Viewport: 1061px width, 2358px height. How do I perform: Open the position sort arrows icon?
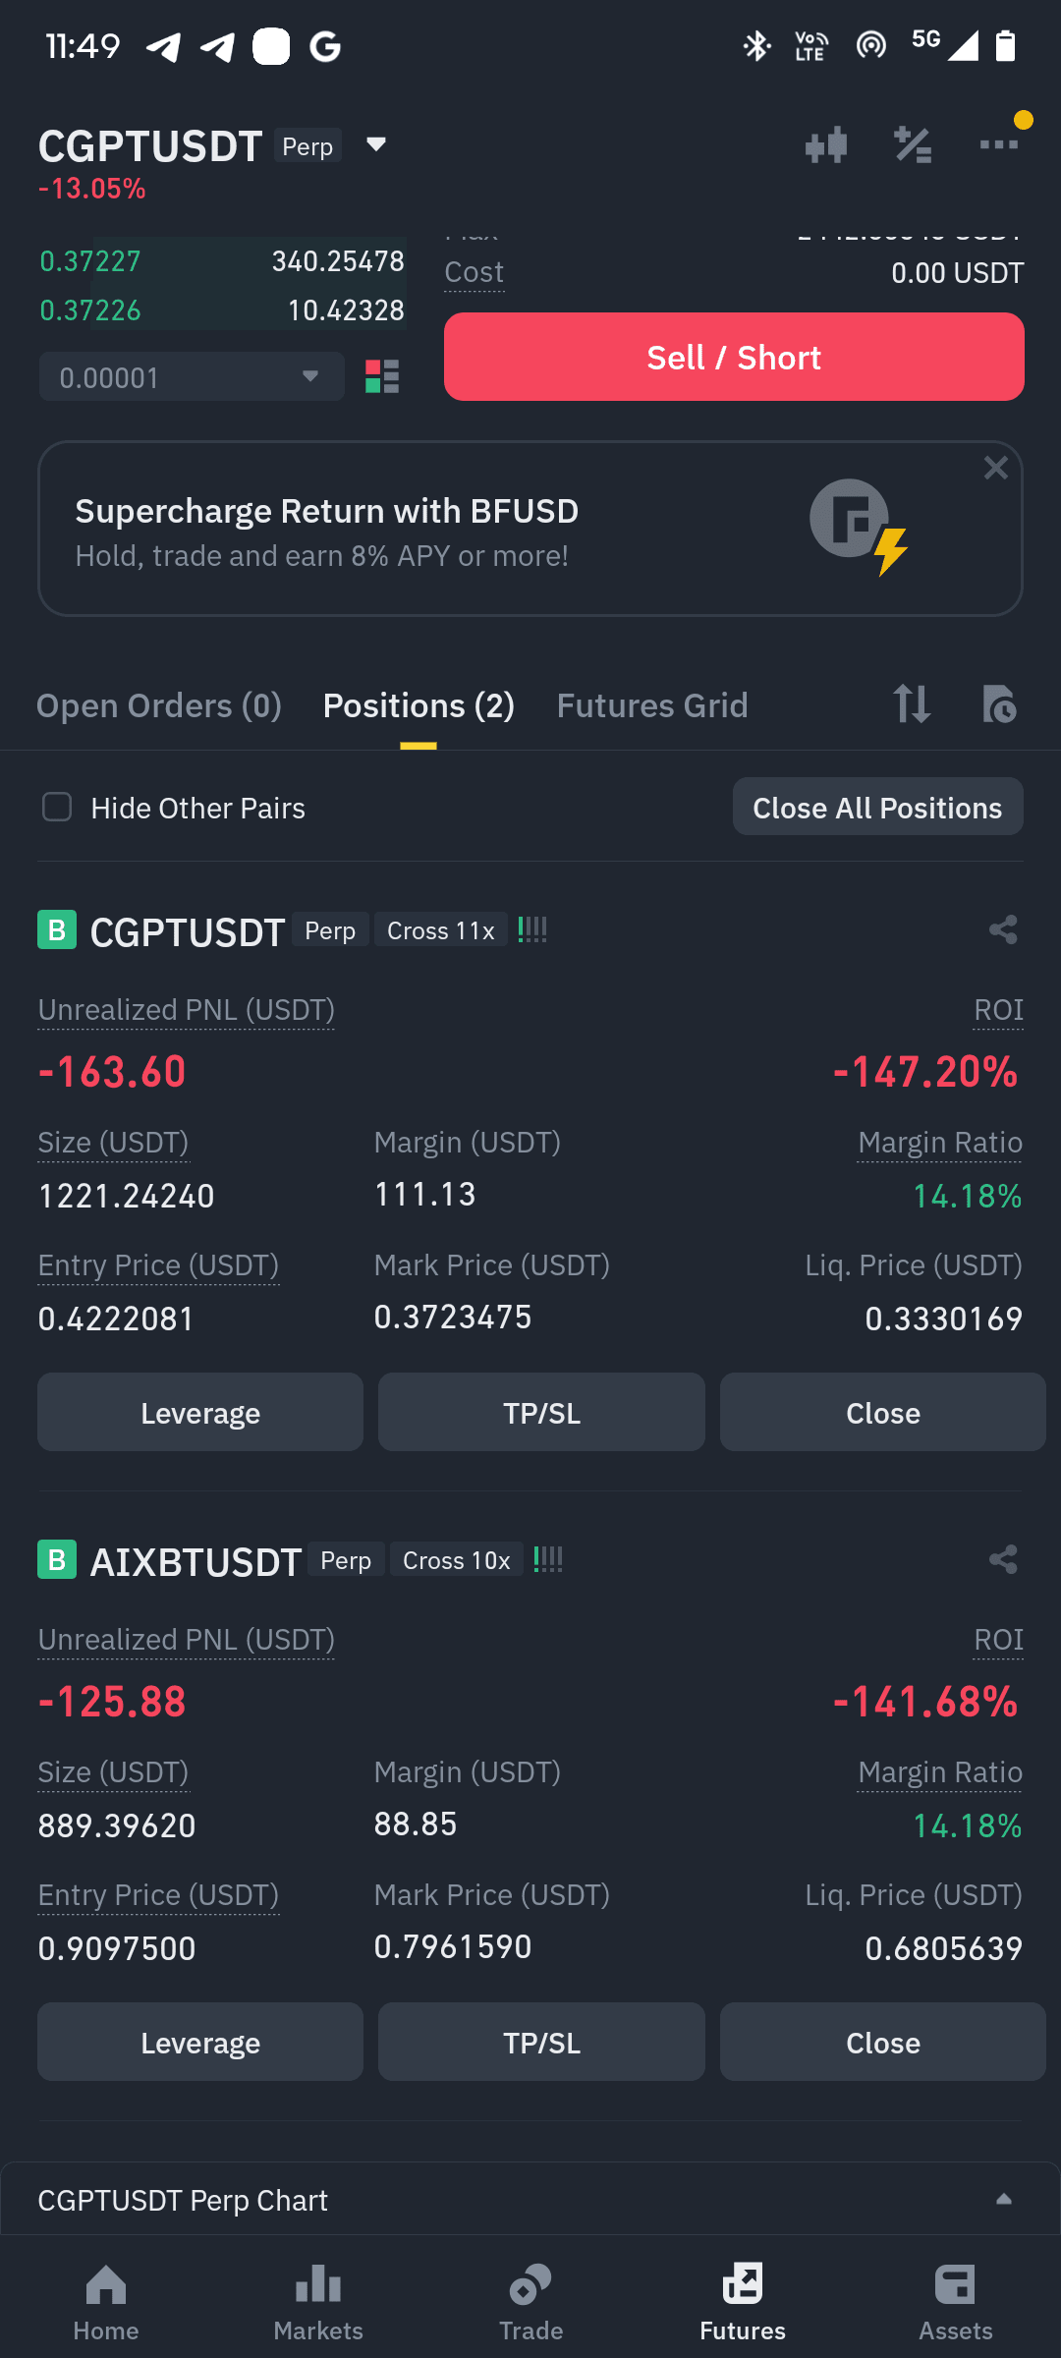point(912,704)
